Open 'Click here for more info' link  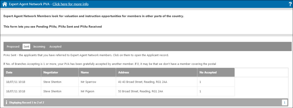[70, 4]
